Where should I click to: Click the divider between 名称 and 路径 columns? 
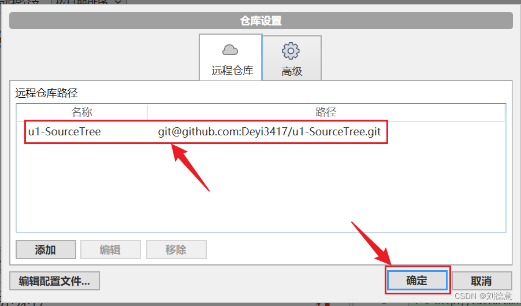[147, 112]
